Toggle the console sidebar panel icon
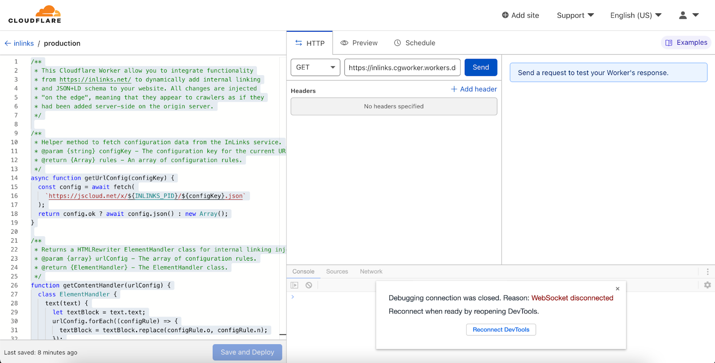The height and width of the screenshot is (363, 715). click(x=294, y=285)
